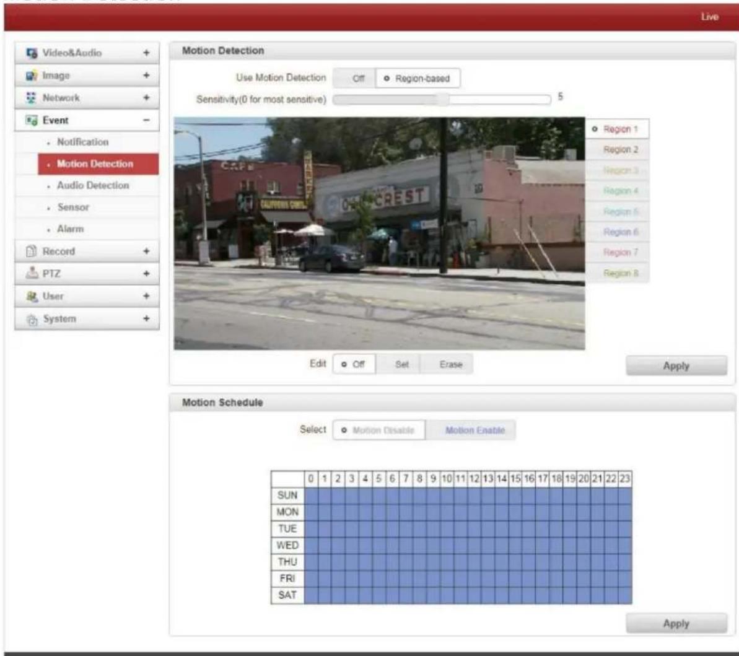The width and height of the screenshot is (739, 656).
Task: Click the Video&Audio menu icon
Action: [32, 53]
